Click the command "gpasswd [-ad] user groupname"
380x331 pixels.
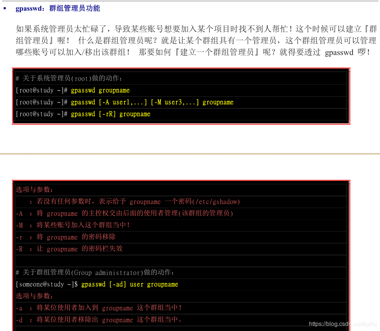pyautogui.click(x=130, y=285)
